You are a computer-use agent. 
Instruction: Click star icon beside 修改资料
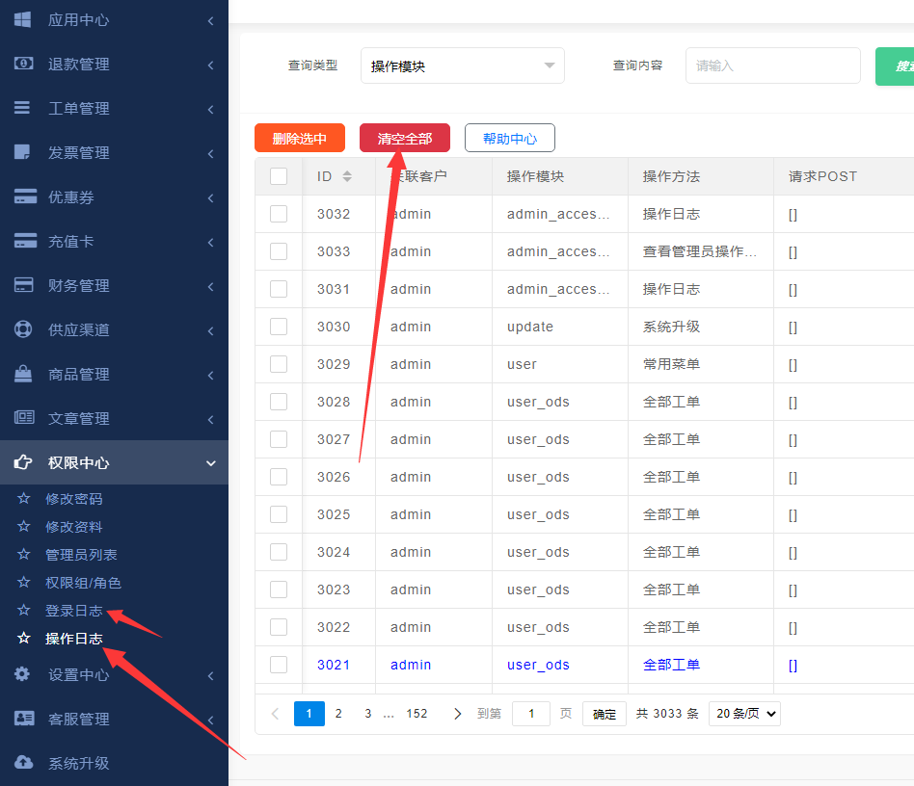tap(24, 526)
